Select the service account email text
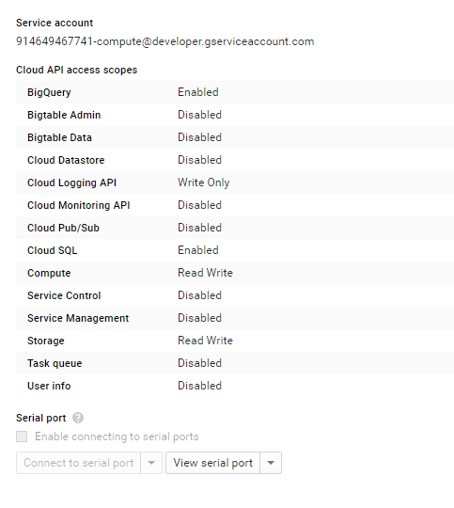 [x=165, y=41]
